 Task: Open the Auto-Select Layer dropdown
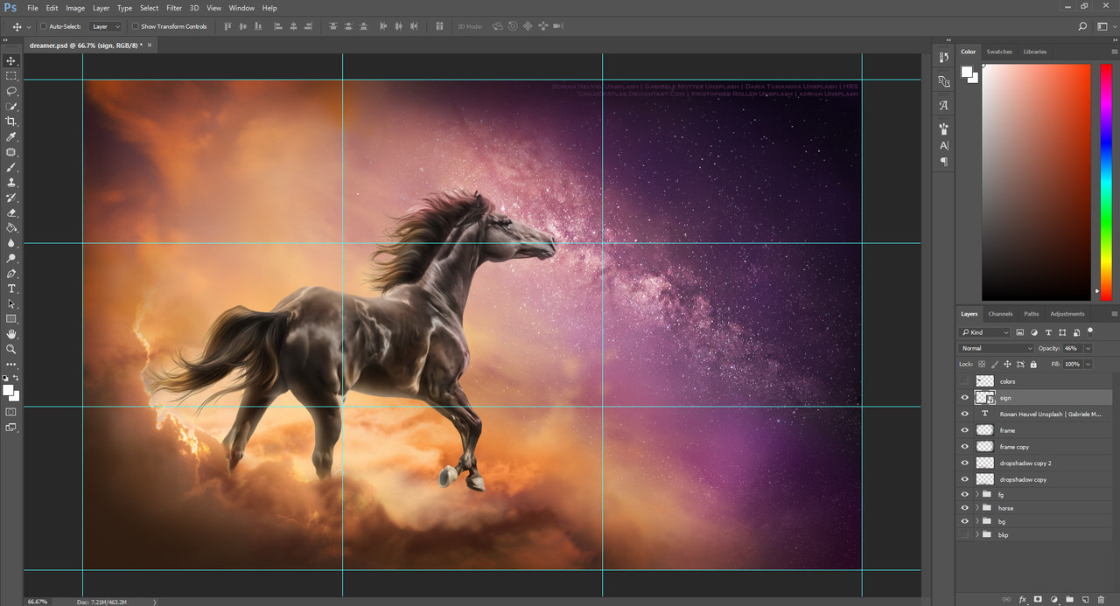coord(106,26)
